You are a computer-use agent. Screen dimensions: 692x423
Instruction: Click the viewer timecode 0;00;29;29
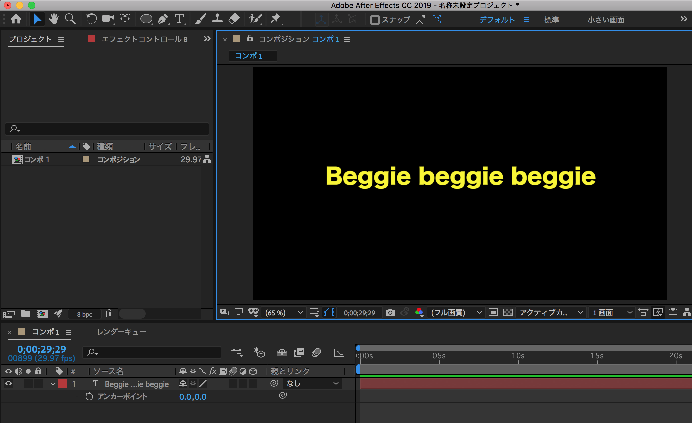[x=359, y=313]
